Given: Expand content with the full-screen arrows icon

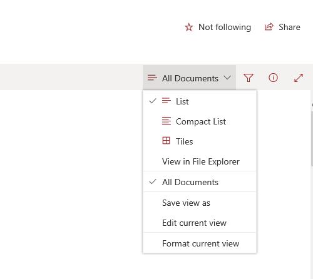Looking at the screenshot, I should point(299,78).
